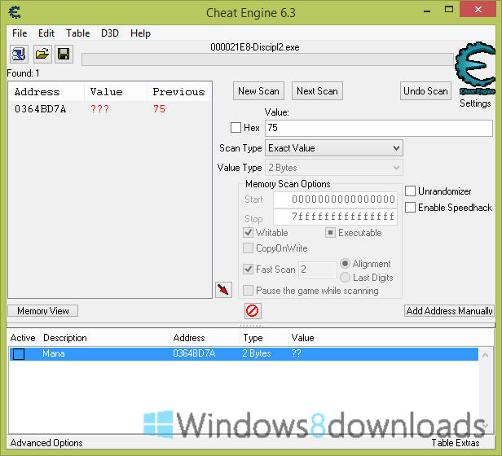Click the open file folder icon
Viewport: 502px width, 456px height.
[42, 54]
